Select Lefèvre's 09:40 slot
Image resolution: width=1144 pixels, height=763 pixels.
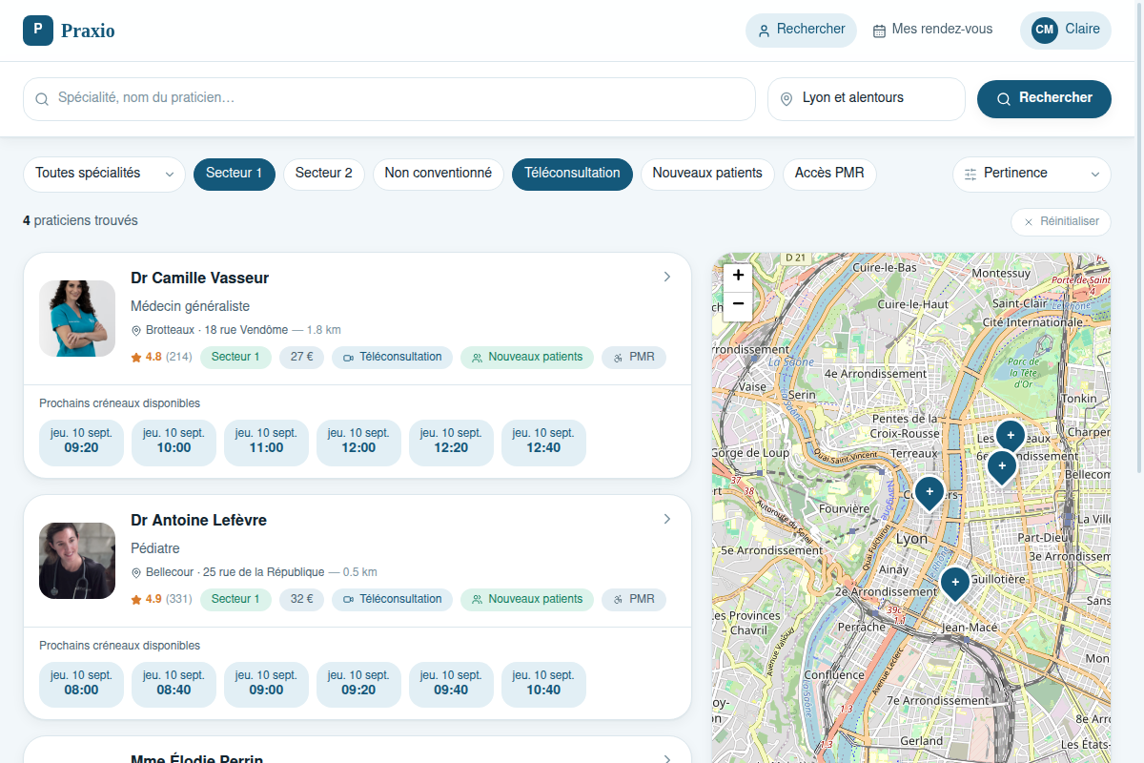point(451,683)
